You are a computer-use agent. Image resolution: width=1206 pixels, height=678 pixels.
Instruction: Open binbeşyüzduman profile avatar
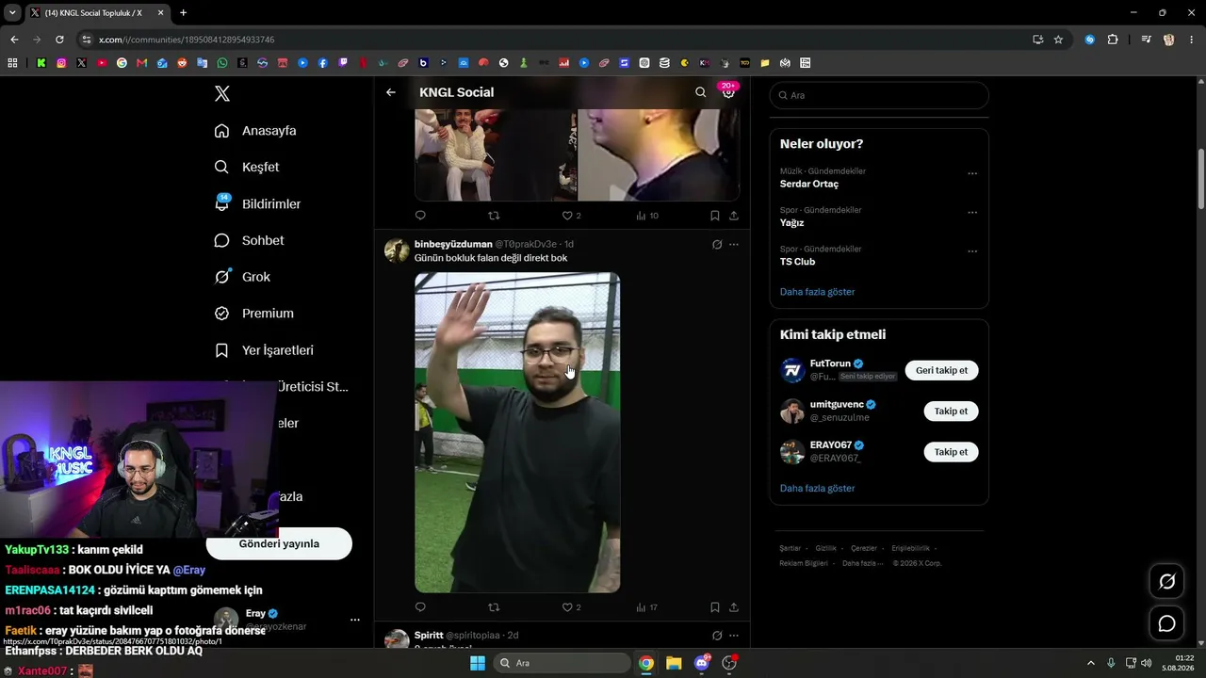pyautogui.click(x=397, y=250)
